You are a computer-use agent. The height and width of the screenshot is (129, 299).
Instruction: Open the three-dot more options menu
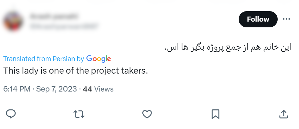pos(286,19)
